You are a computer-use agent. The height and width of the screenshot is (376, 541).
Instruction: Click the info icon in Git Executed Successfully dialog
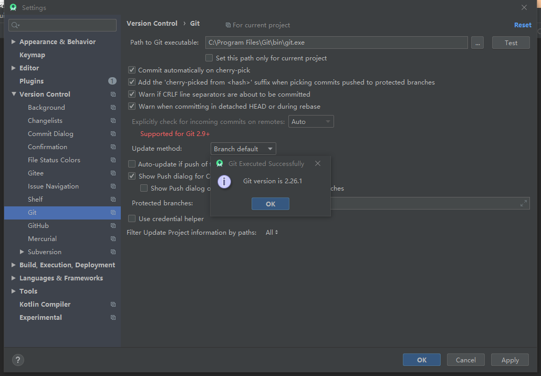(224, 182)
